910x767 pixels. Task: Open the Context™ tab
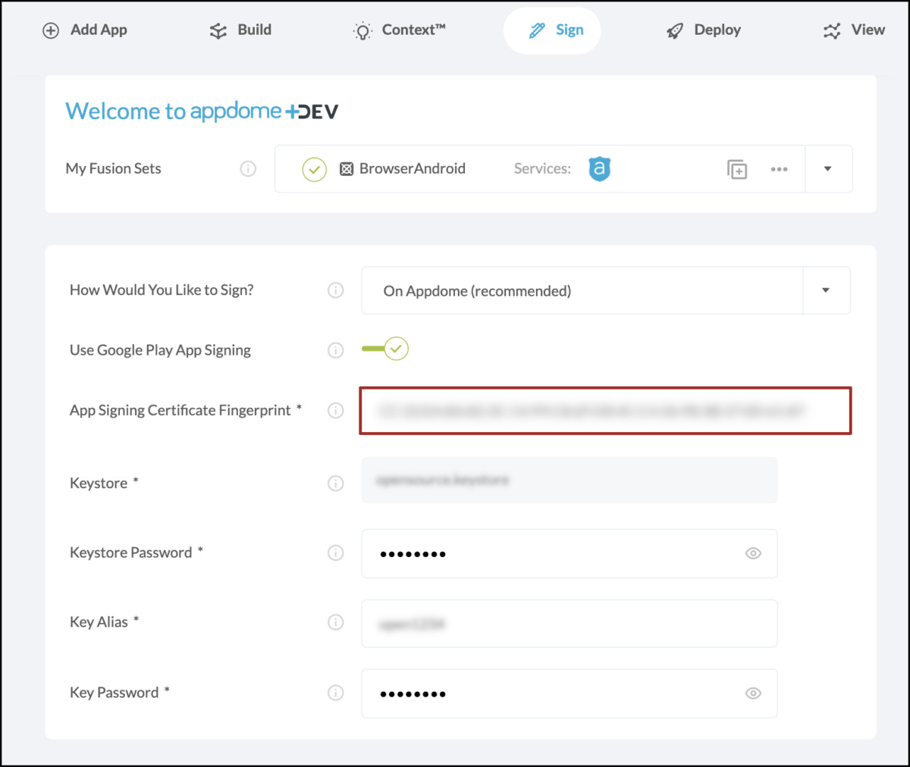tap(400, 30)
